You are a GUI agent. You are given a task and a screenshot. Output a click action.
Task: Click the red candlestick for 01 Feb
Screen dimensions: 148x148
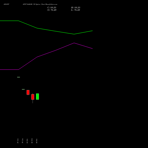tap(28, 92)
